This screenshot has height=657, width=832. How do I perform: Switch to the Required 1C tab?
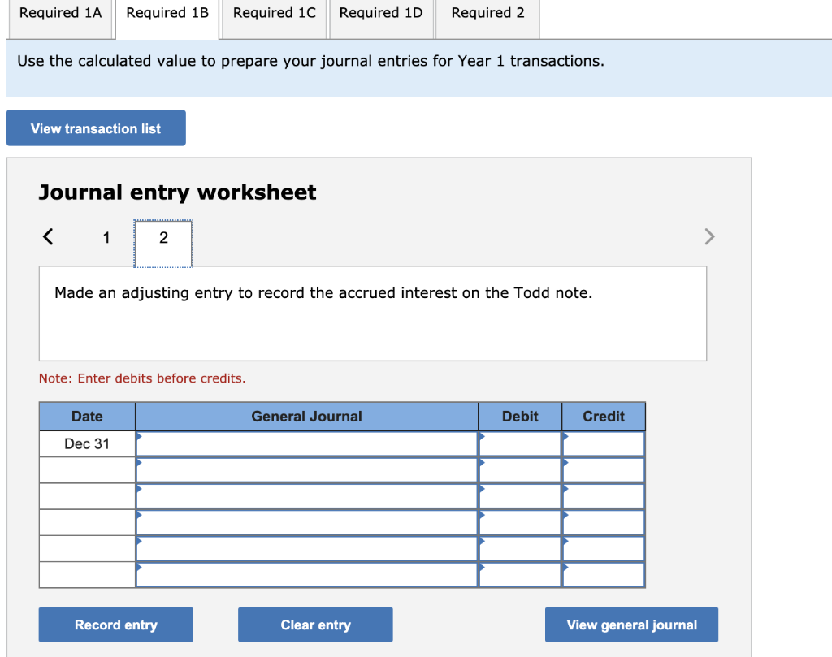274,13
